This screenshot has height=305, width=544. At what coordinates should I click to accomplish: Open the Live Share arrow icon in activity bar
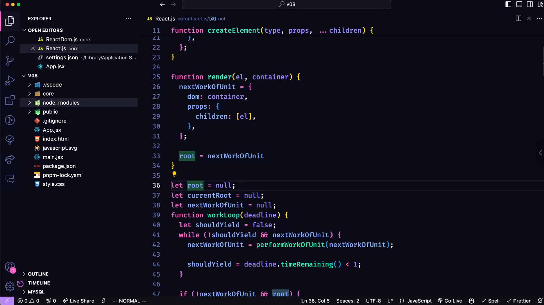(x=10, y=159)
